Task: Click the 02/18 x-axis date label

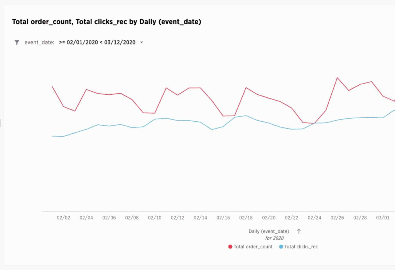Action: pos(246,218)
